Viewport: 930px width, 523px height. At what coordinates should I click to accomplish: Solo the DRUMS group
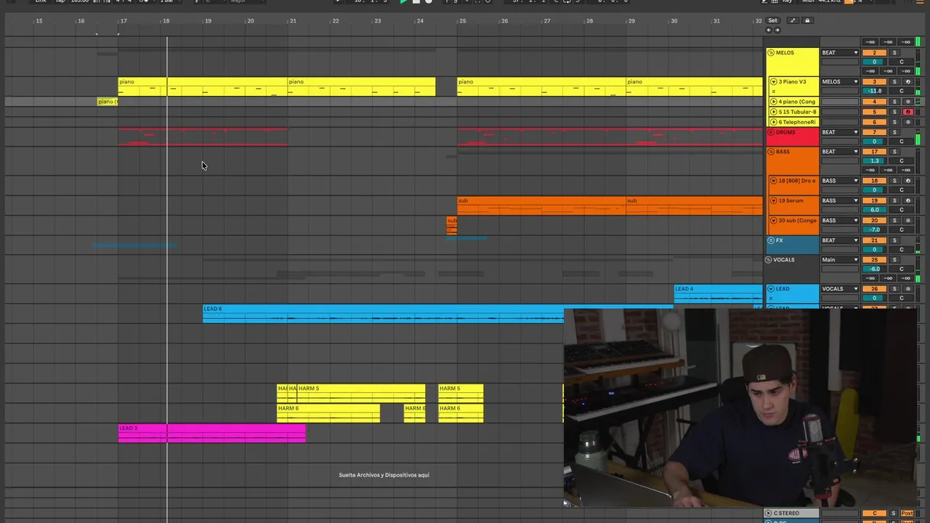coord(894,132)
